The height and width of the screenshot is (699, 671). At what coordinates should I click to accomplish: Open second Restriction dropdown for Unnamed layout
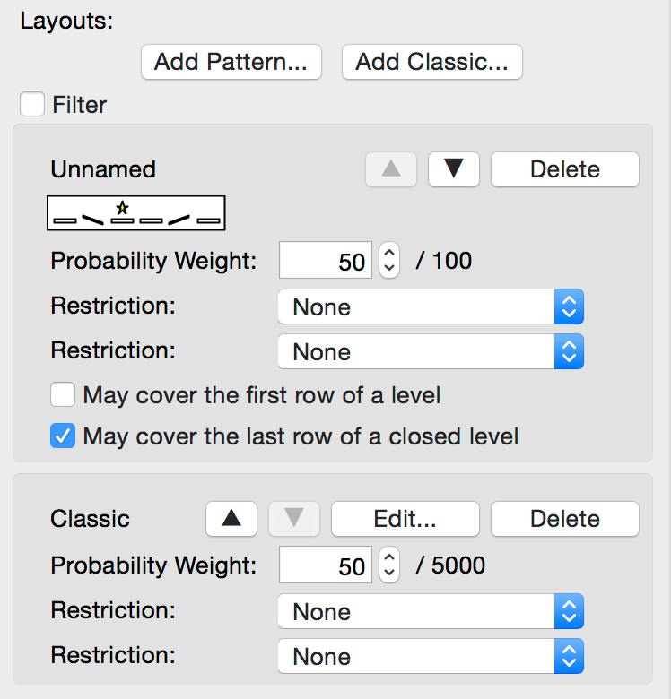pyautogui.click(x=431, y=351)
